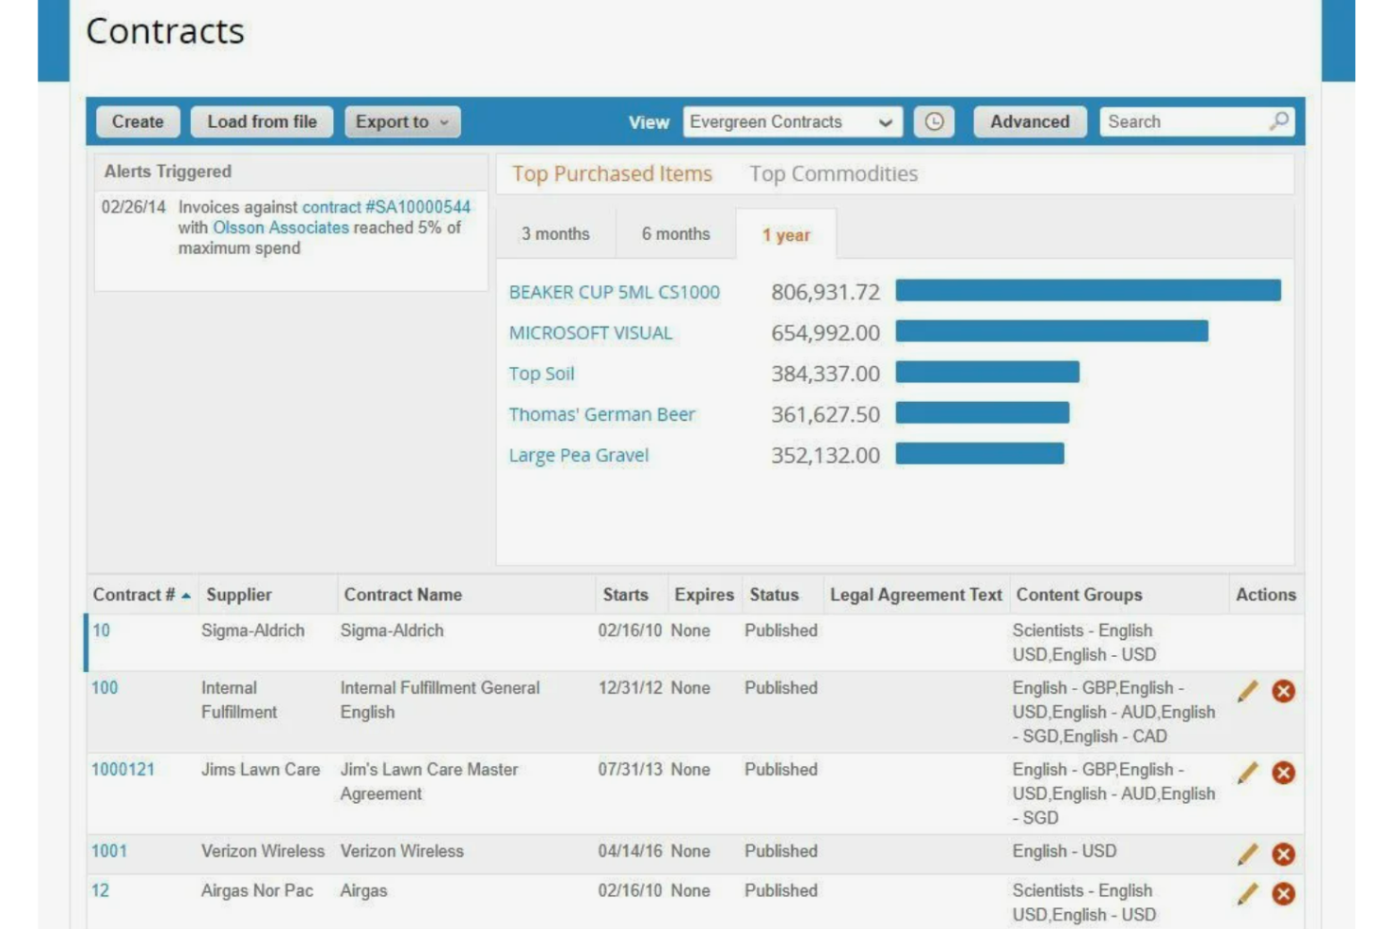
Task: Select the 3 months tab
Action: coord(555,234)
